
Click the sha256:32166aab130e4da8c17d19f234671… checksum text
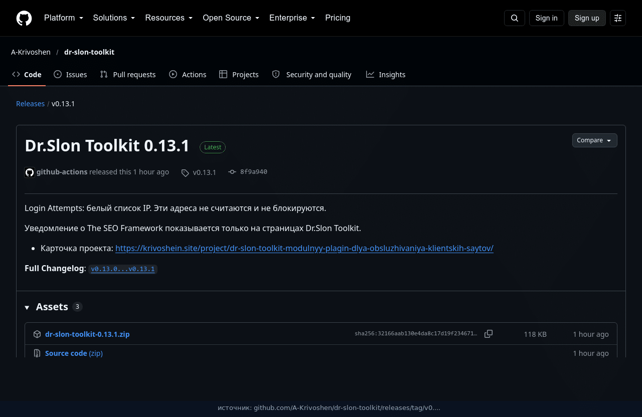(416, 333)
